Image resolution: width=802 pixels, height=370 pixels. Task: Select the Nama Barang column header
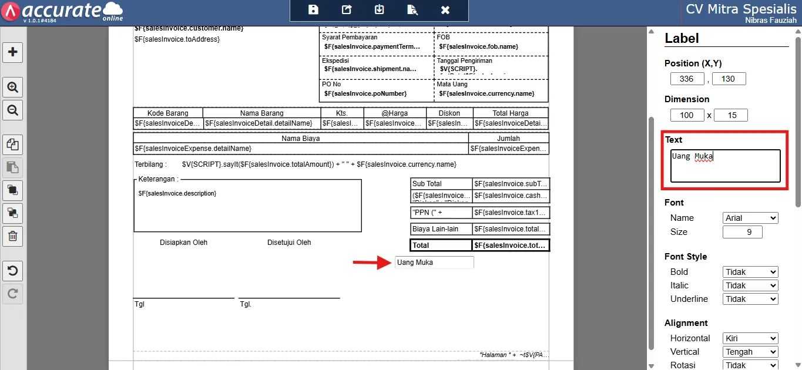(x=262, y=113)
